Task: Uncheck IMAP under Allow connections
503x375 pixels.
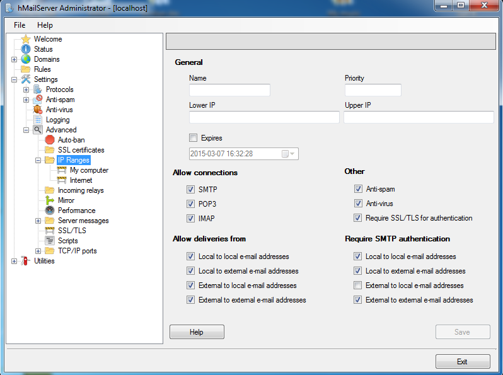Action: (x=190, y=219)
